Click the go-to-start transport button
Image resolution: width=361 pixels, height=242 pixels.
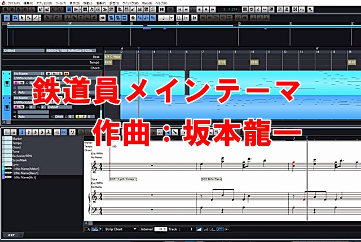179,10
